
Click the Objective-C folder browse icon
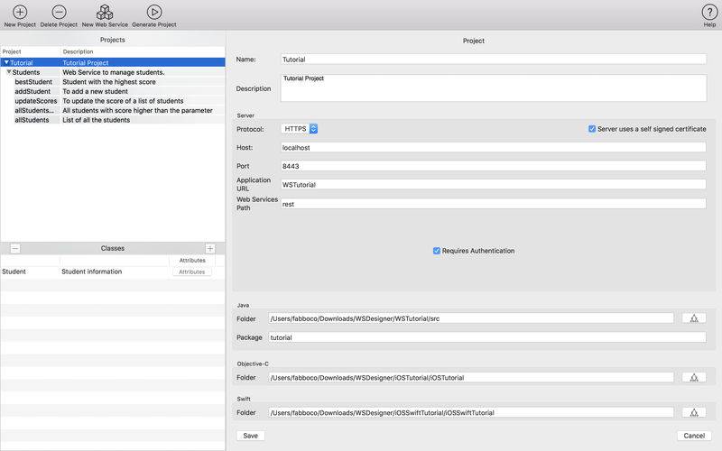point(694,377)
